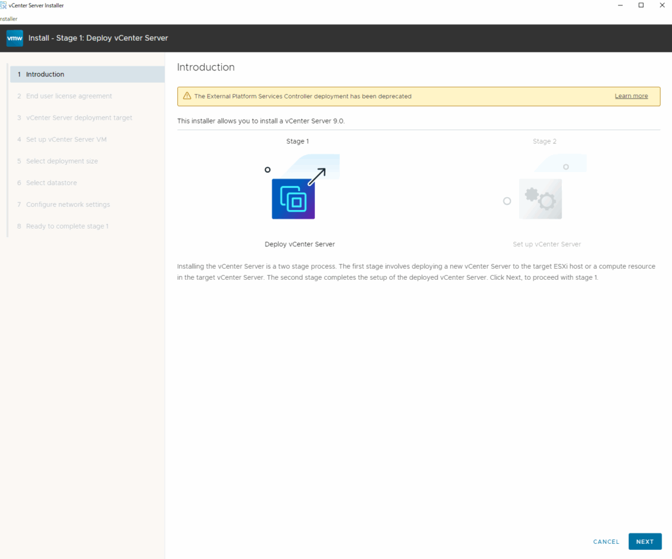Click the Set up vCenter Server gears icon

click(x=539, y=198)
